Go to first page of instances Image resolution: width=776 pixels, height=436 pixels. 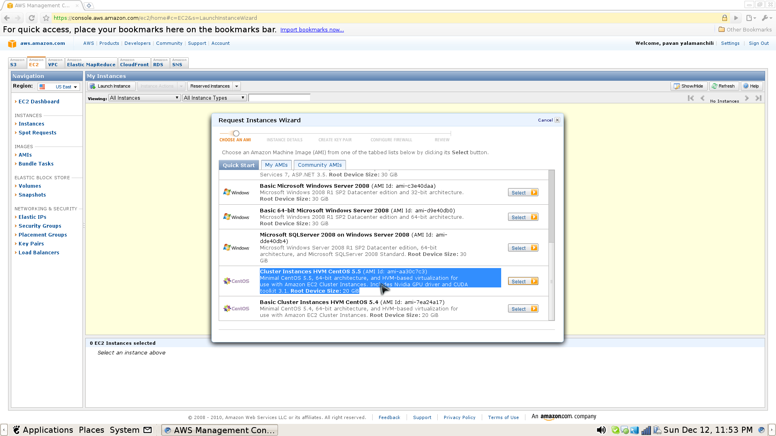(691, 98)
